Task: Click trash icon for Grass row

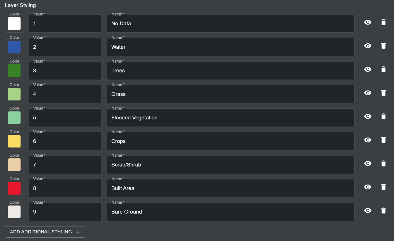Action: click(383, 93)
